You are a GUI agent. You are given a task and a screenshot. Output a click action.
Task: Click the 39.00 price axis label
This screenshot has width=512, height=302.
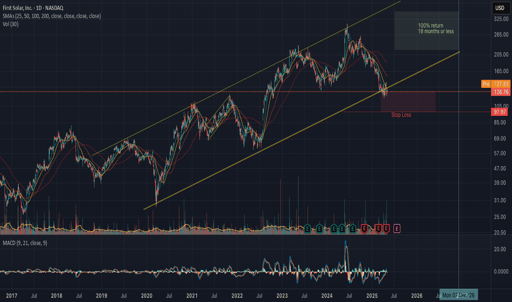[x=501, y=183]
